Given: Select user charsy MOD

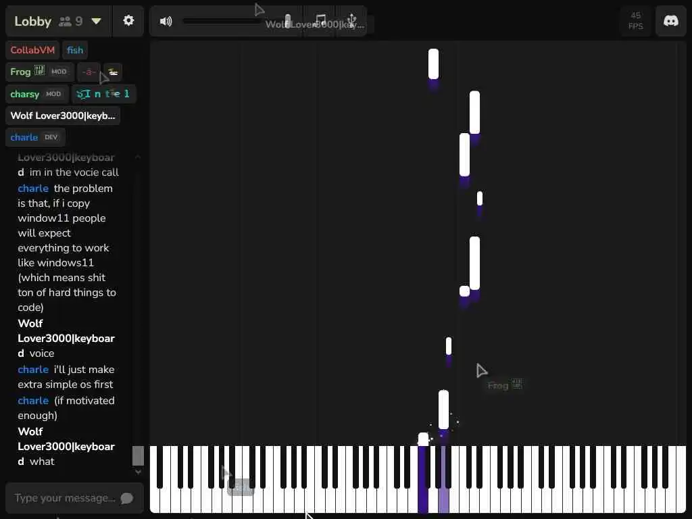Looking at the screenshot, I should pyautogui.click(x=36, y=93).
